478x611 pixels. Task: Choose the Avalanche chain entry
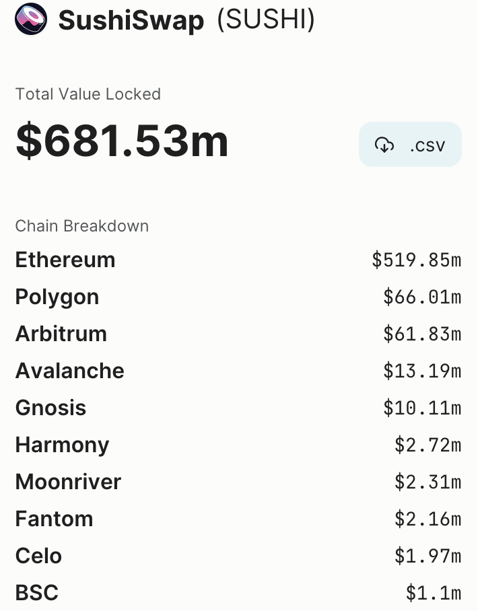pyautogui.click(x=70, y=371)
